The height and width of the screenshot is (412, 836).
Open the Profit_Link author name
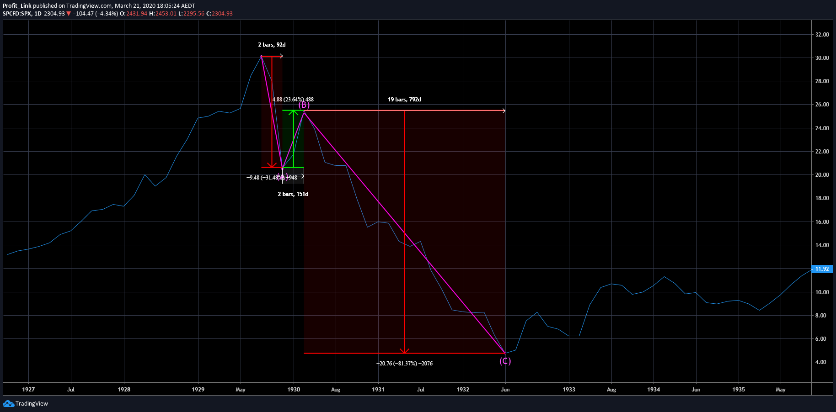(17, 6)
